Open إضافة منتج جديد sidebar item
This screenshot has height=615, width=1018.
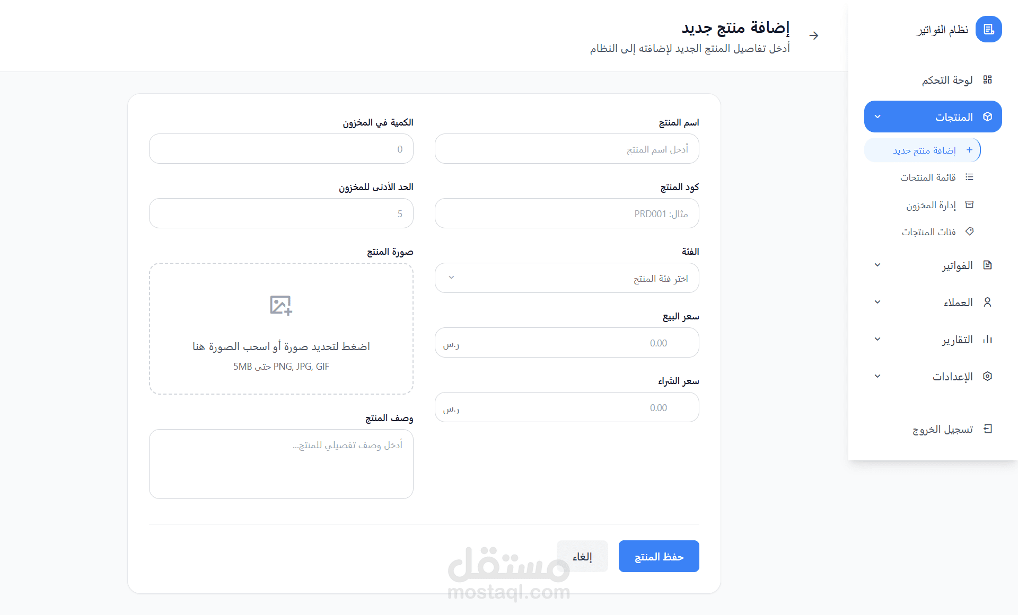pos(924,150)
